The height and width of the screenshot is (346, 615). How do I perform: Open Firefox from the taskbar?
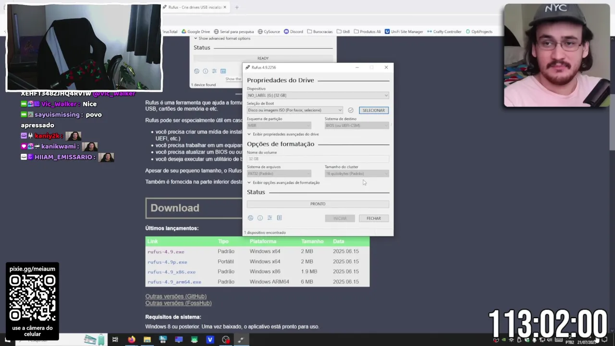click(x=131, y=340)
